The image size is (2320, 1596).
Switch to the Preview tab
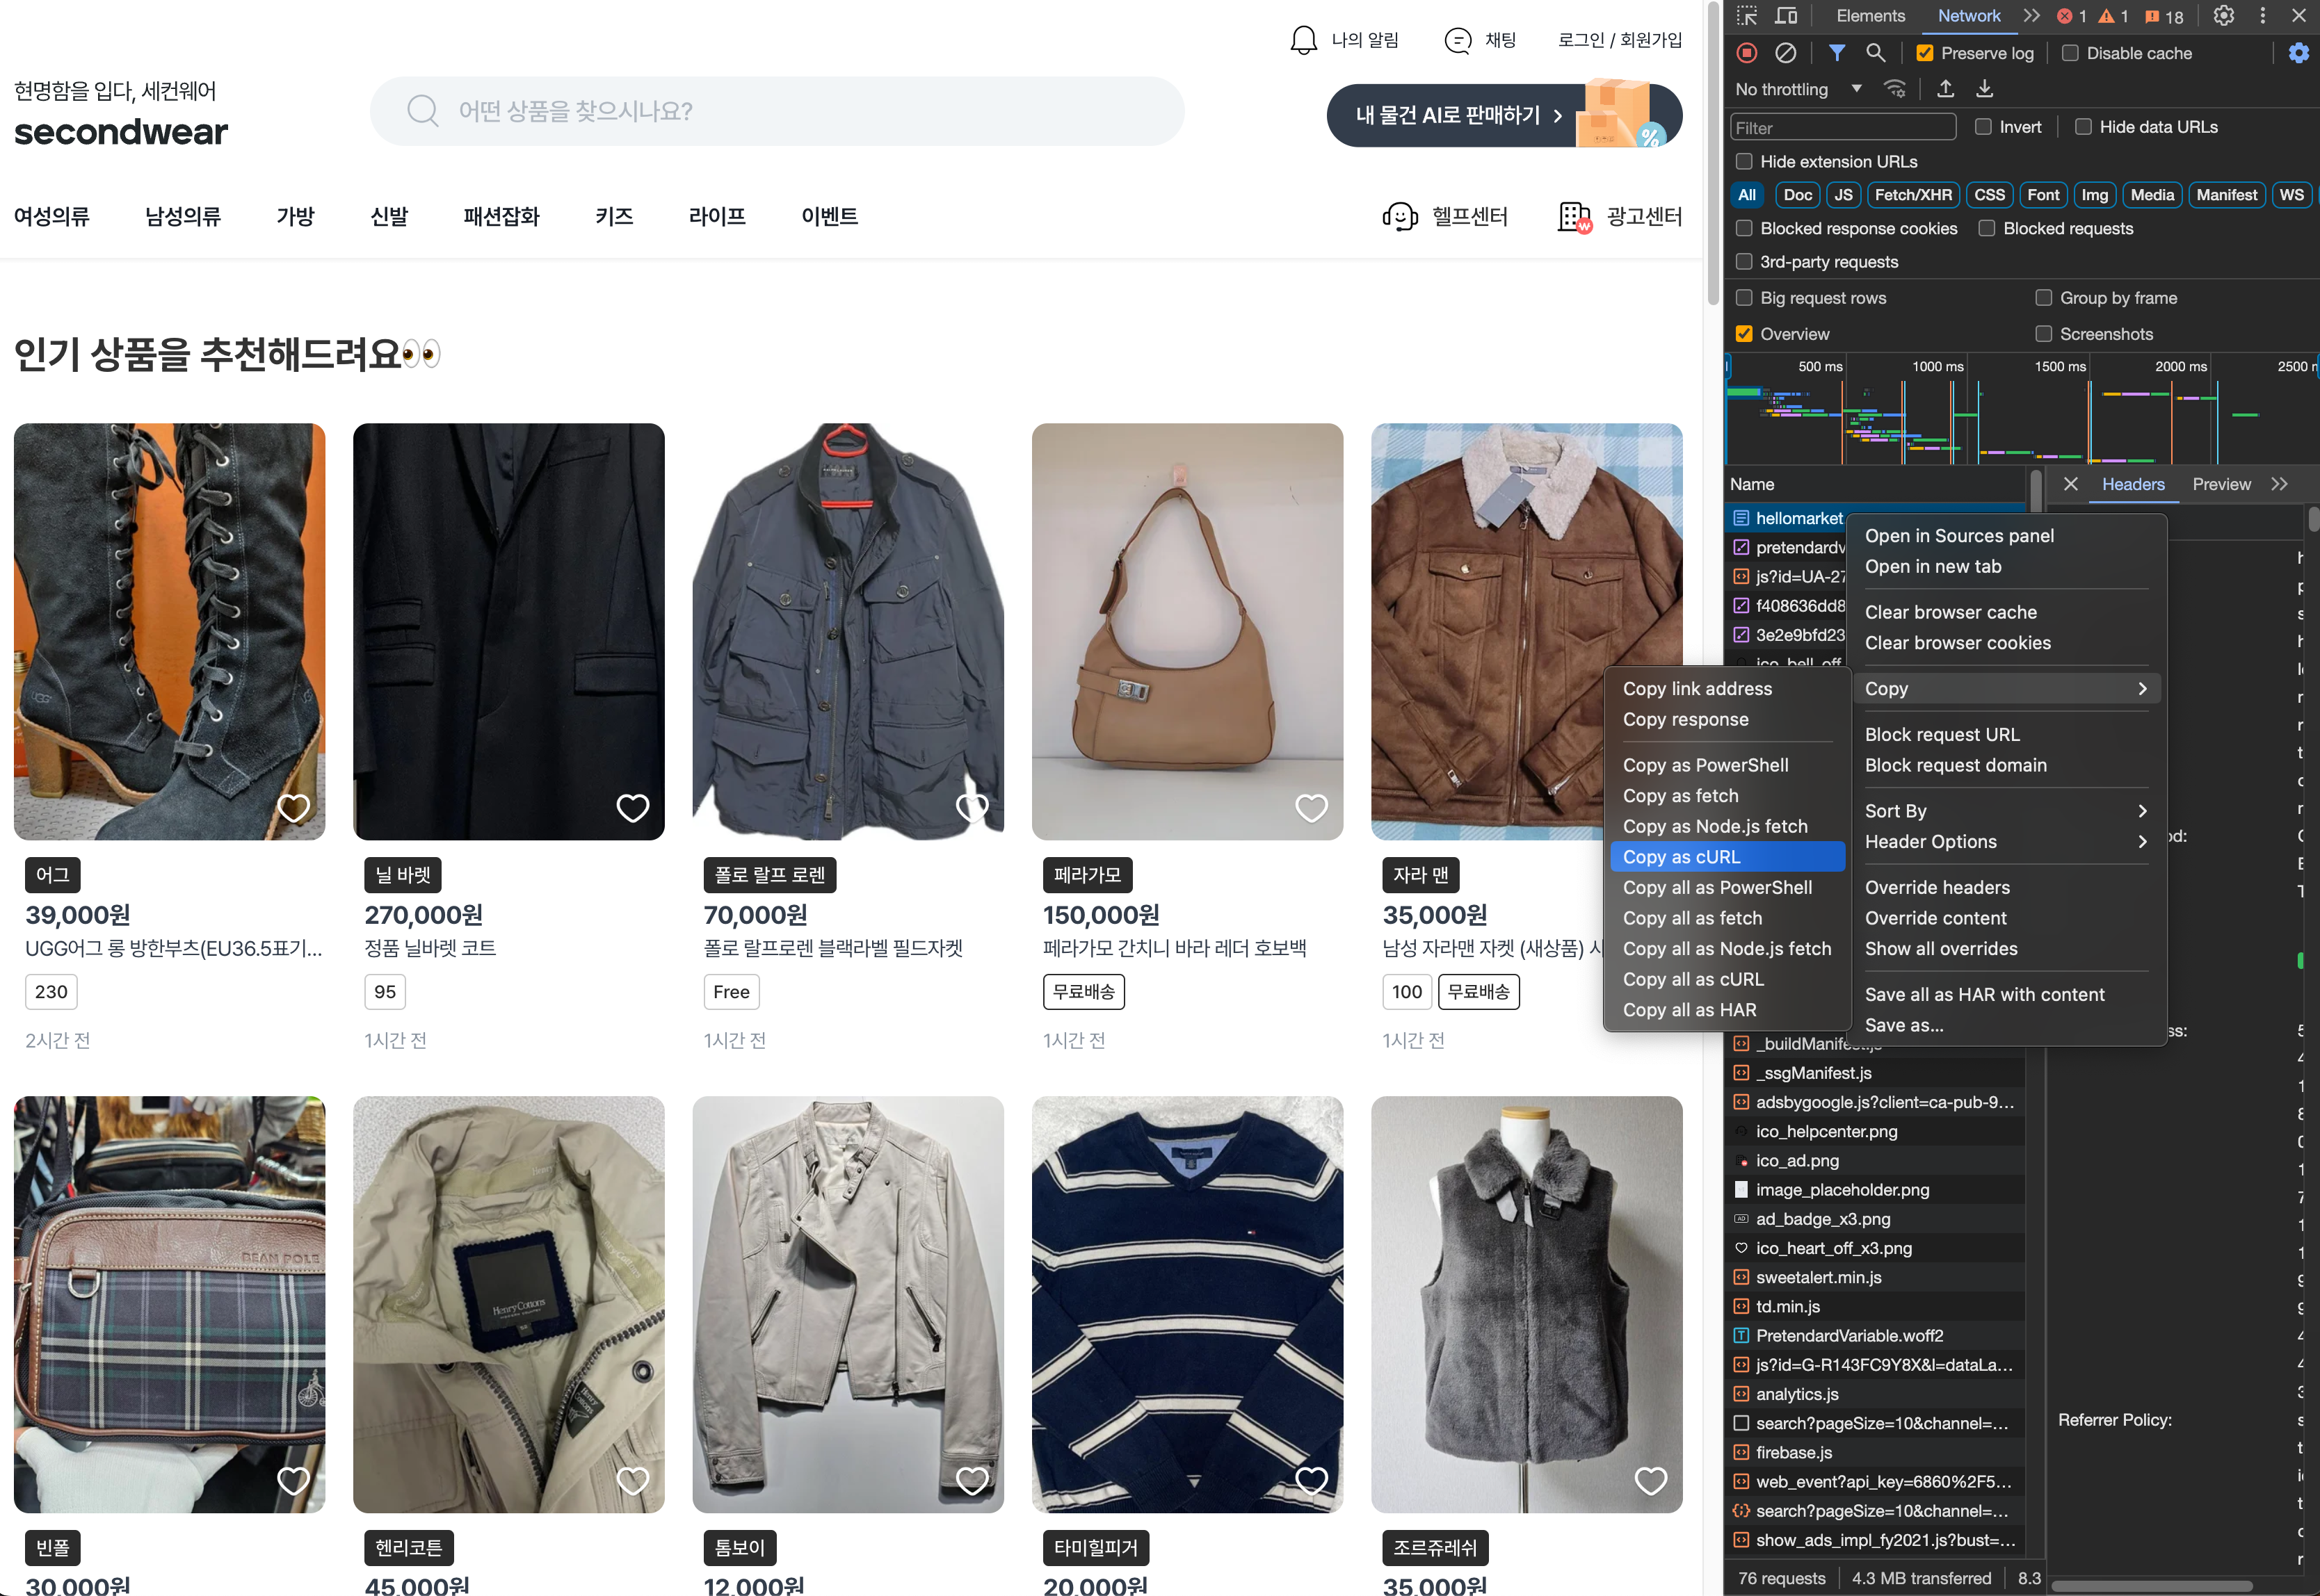(2221, 484)
